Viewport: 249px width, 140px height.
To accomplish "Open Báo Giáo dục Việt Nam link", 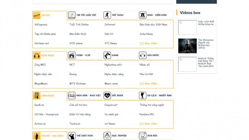I will (x=153, y=25).
